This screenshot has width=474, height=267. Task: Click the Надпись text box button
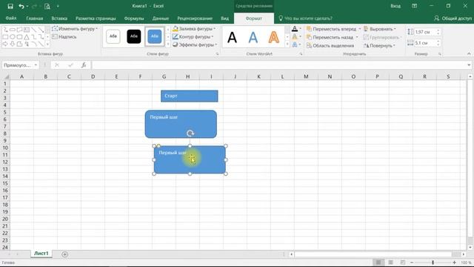coord(64,36)
